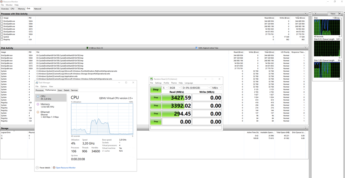Sort Disk Activity by I/O Priority column
The image size is (345, 178).
point(285,52)
